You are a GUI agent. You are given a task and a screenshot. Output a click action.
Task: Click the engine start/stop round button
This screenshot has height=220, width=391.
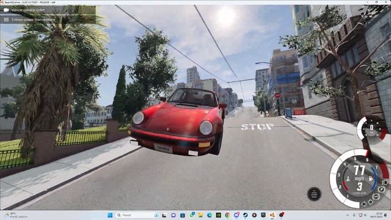314,194
